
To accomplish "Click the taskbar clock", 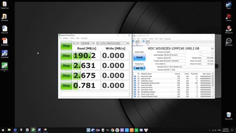I will [x=225, y=130].
